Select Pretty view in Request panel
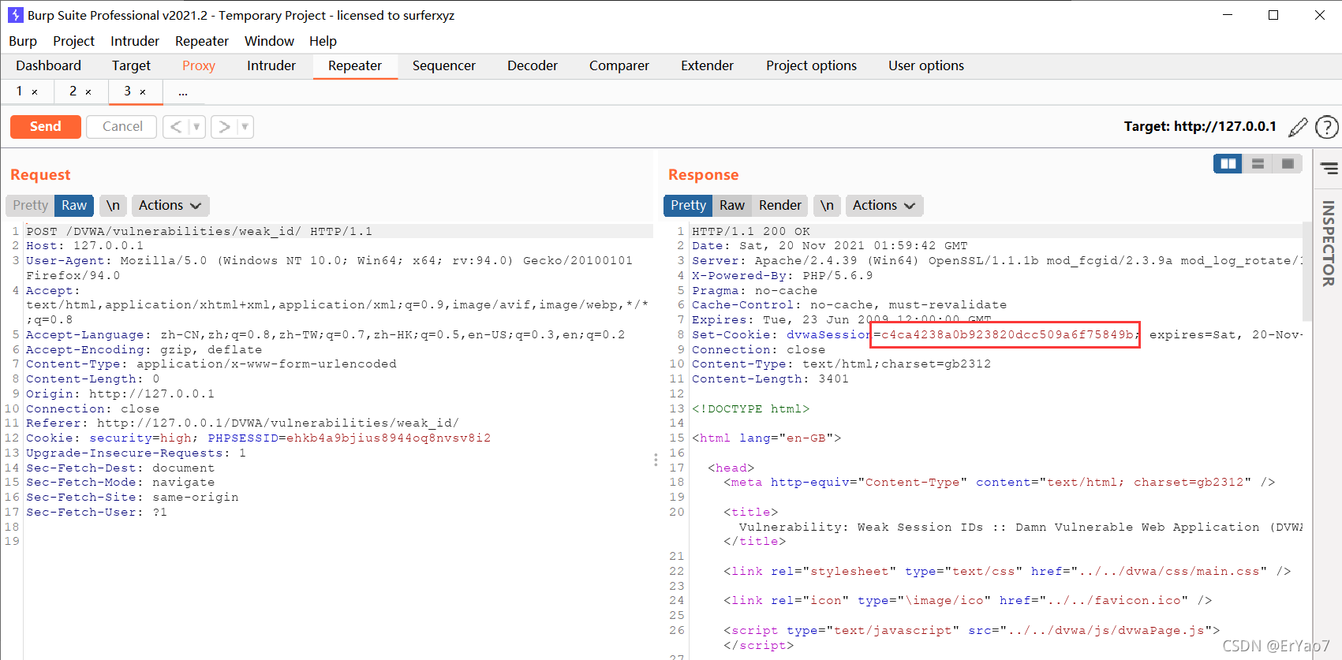This screenshot has height=660, width=1342. click(30, 205)
